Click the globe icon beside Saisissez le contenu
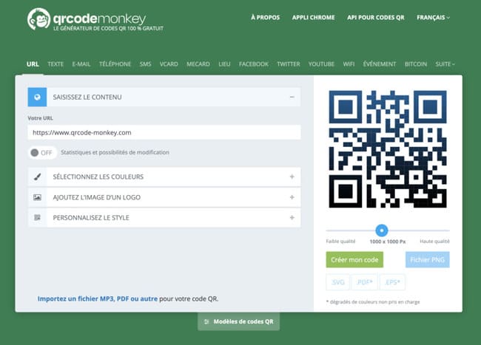481x345 pixels. 37,97
